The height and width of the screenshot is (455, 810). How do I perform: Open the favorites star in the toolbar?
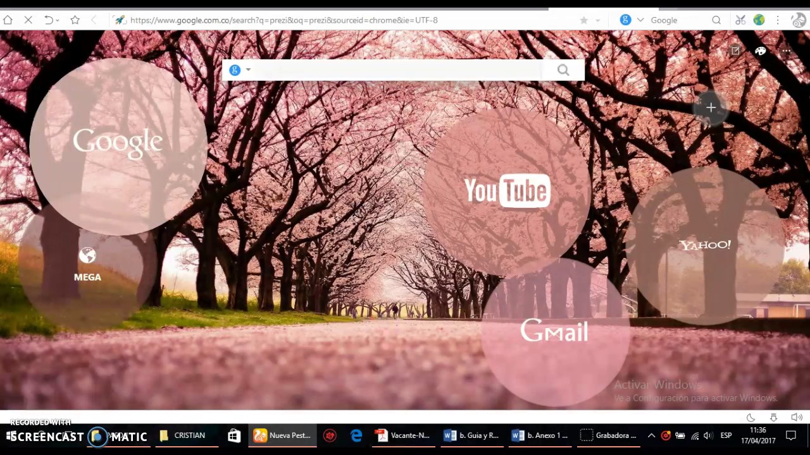pyautogui.click(x=75, y=20)
